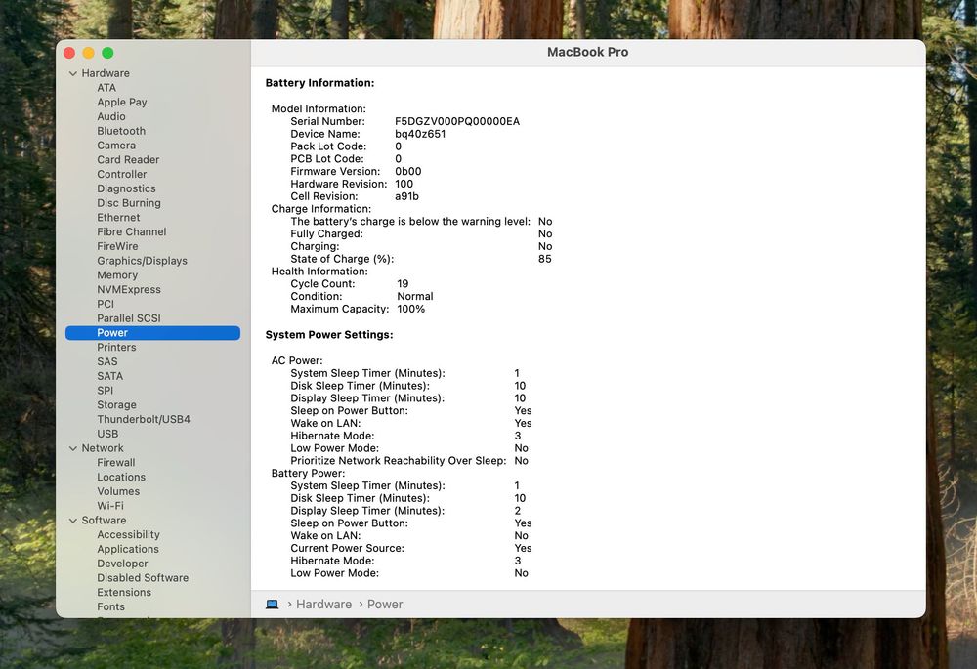Select Thunderbolt/USB4 in the sidebar
Screen dimensions: 977x669
(144, 419)
